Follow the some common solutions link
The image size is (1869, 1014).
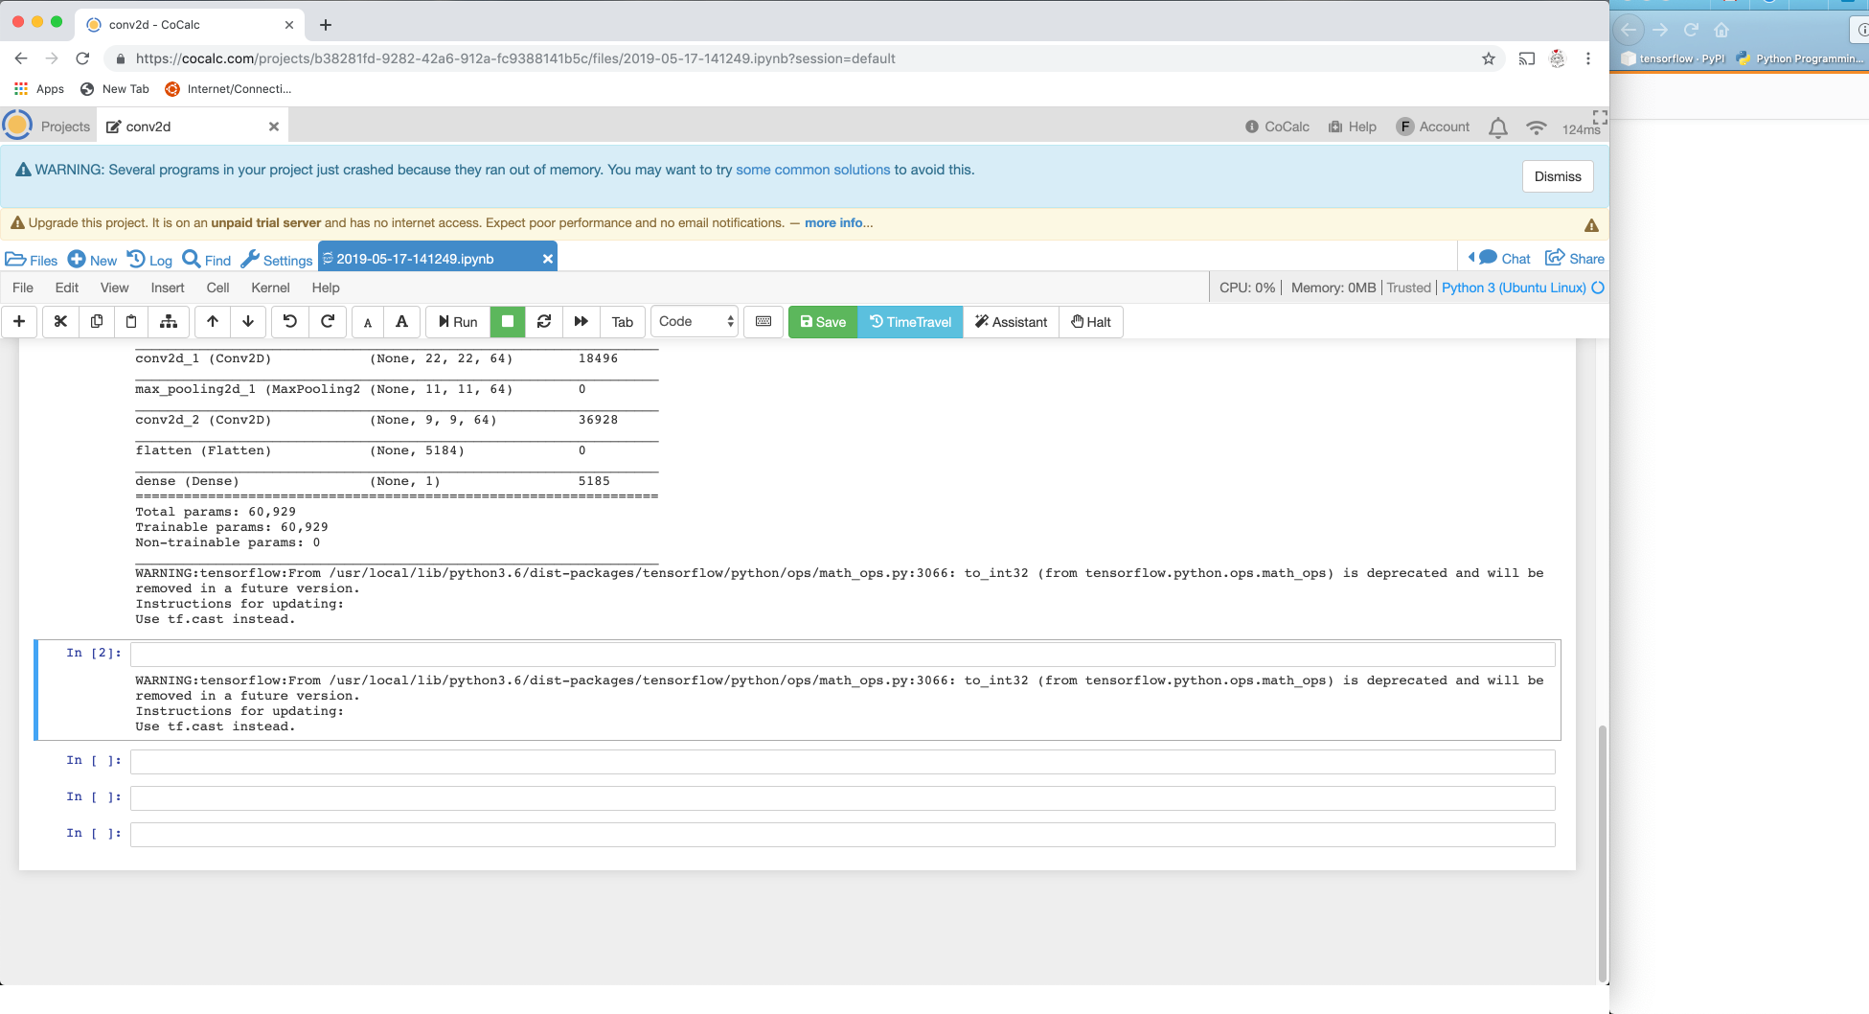pyautogui.click(x=813, y=170)
